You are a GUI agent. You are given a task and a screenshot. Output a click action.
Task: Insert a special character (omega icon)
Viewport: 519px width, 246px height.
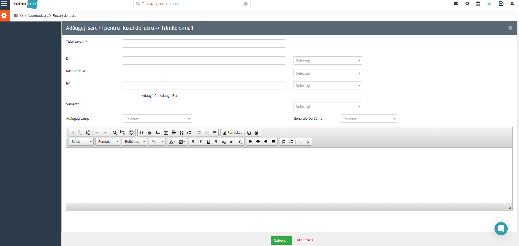click(181, 133)
